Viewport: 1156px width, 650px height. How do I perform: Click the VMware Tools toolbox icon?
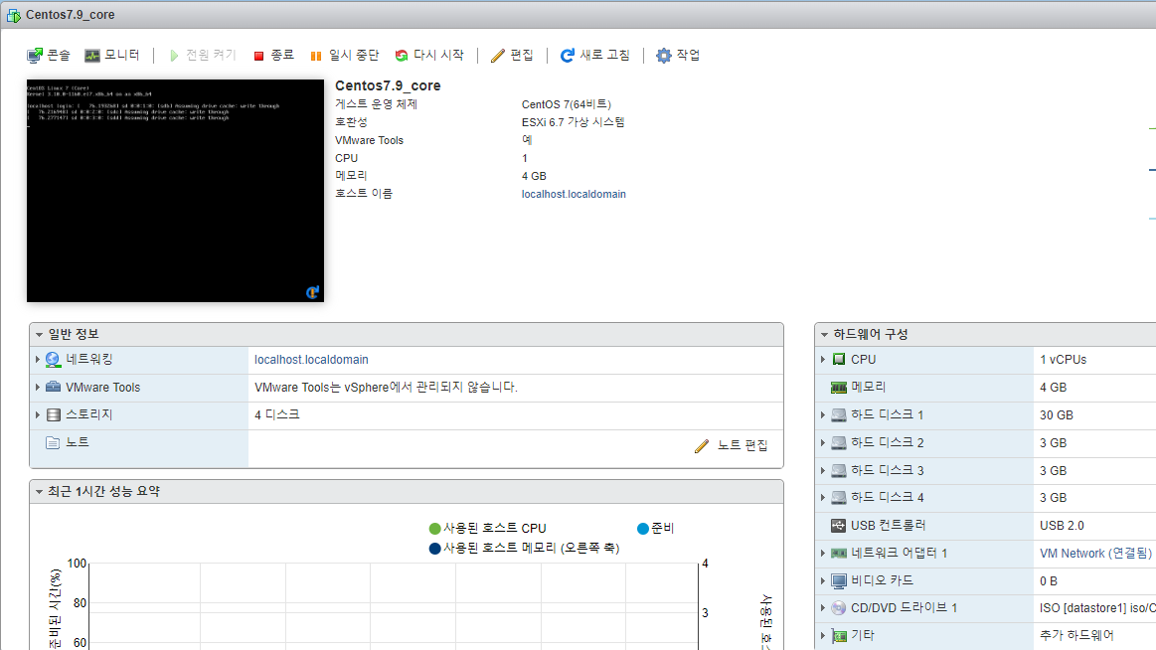click(53, 387)
